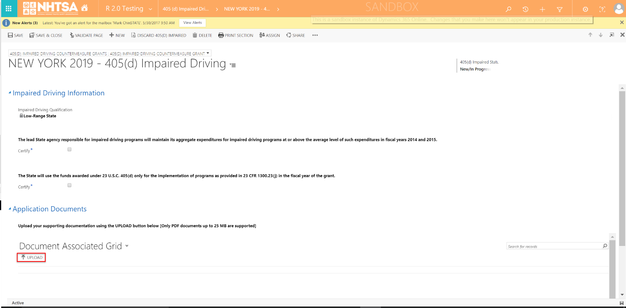This screenshot has height=308, width=626.
Task: Open settings gear icon
Action: 585,9
